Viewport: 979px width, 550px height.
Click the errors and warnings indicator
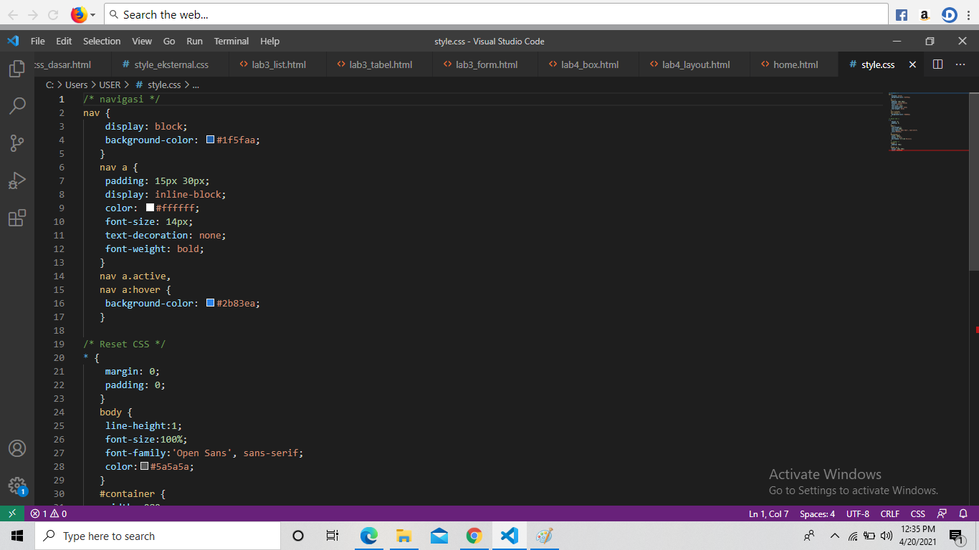(x=47, y=513)
